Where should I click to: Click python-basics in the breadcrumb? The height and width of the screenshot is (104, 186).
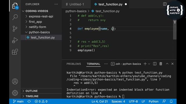pyautogui.click(x=76, y=11)
